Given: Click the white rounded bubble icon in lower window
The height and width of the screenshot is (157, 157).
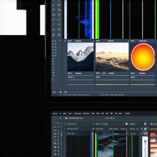Looking at the screenshot, I should [145, 129].
